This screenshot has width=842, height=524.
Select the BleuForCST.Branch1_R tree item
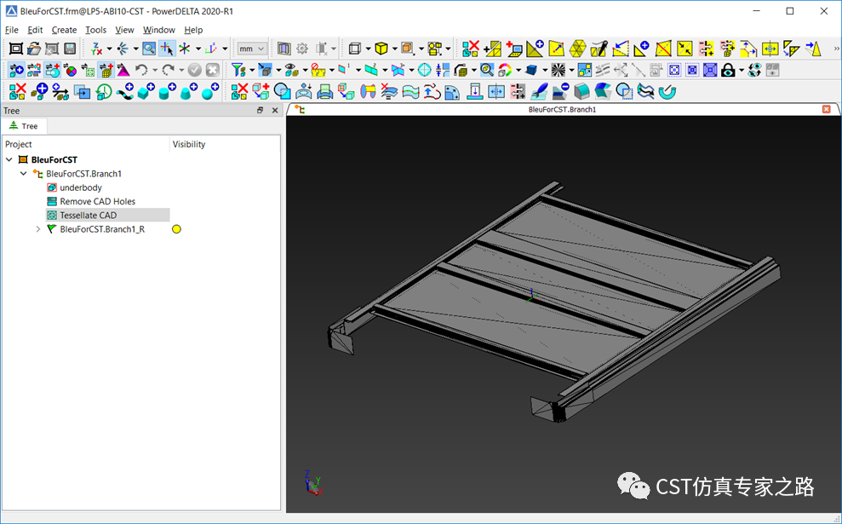click(x=102, y=229)
